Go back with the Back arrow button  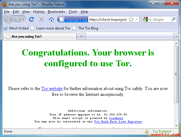(x=9, y=20)
